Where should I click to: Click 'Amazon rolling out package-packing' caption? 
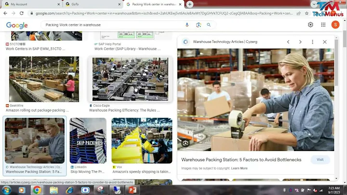pos(37,110)
